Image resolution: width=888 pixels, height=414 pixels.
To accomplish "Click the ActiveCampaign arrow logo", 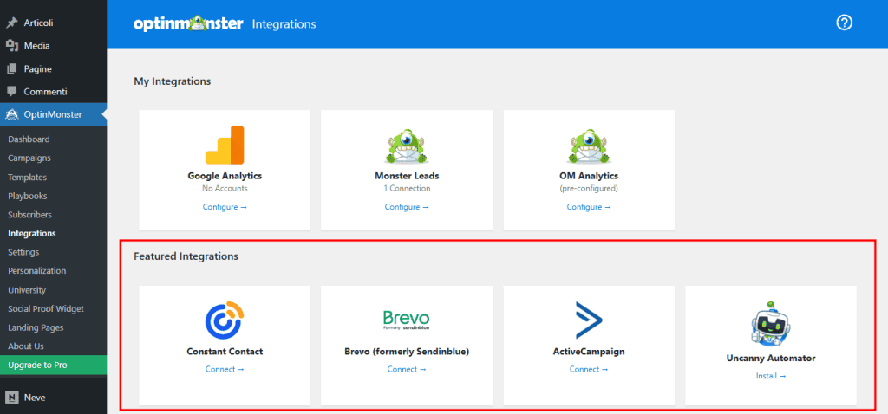I will (589, 320).
